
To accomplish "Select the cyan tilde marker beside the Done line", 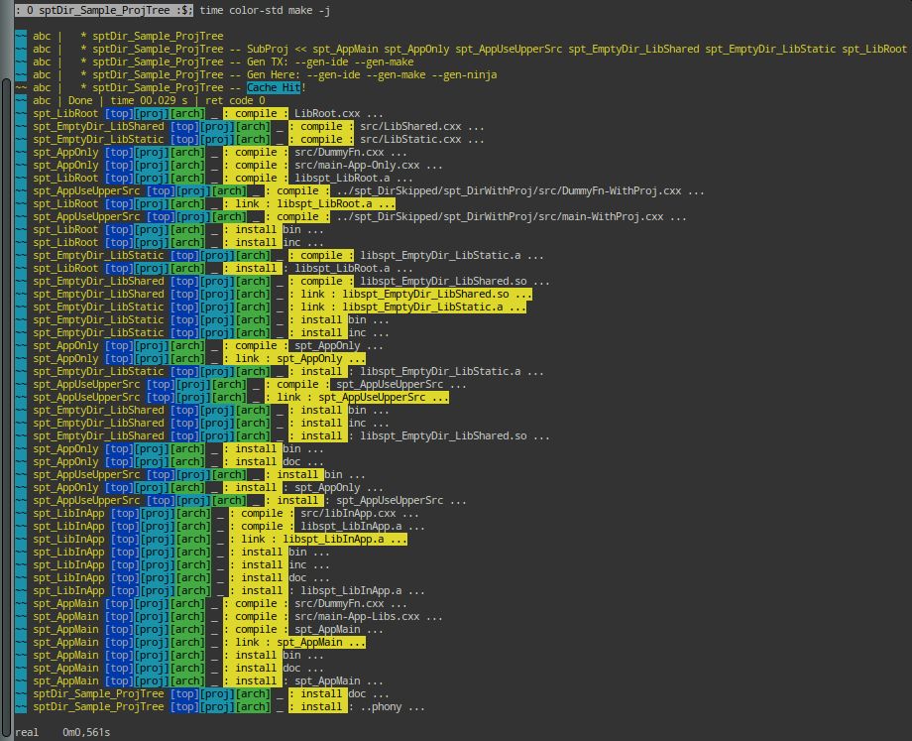I will (18, 100).
